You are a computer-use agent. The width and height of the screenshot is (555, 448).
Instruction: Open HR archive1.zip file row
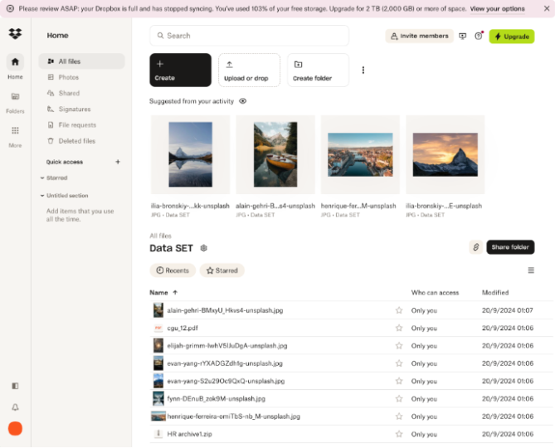coord(351,434)
